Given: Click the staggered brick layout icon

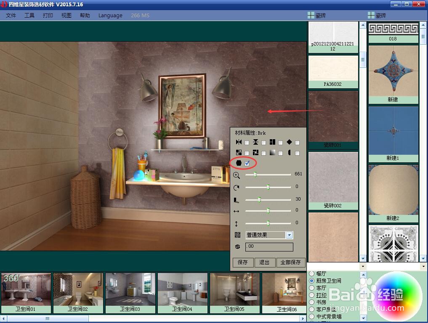Looking at the screenshot, I should pyautogui.click(x=272, y=142).
